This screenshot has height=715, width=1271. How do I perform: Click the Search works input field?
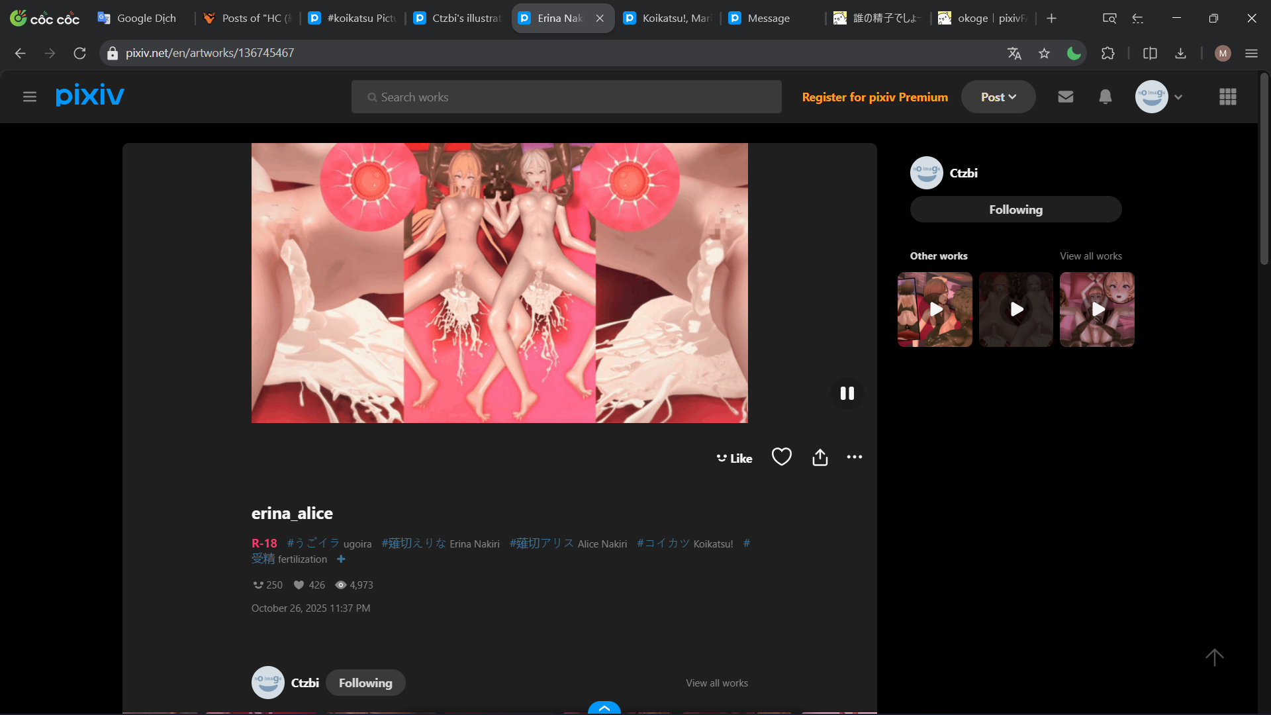click(566, 97)
